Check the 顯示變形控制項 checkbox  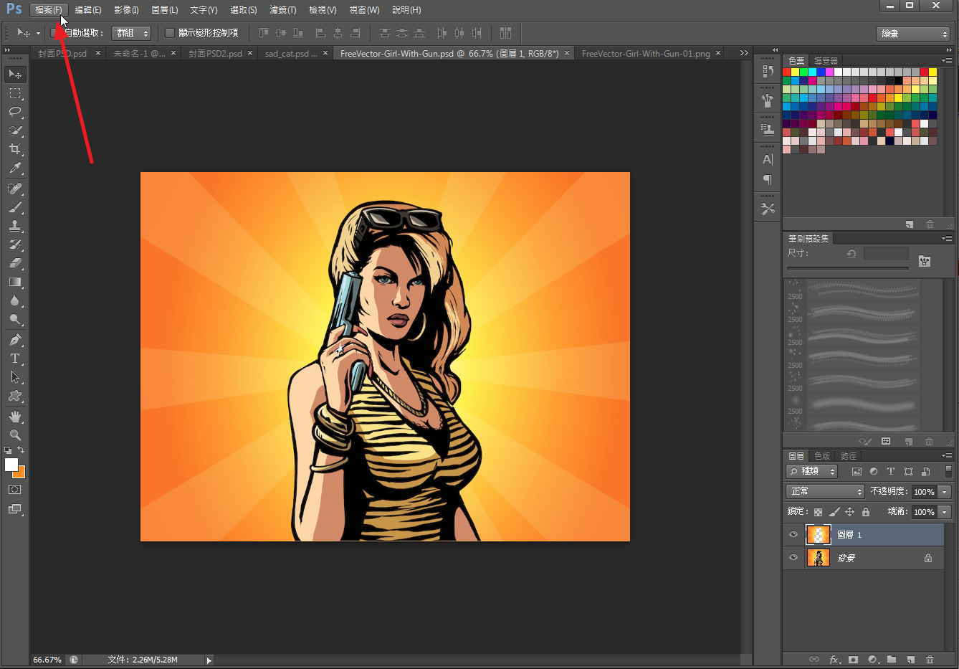(x=170, y=33)
